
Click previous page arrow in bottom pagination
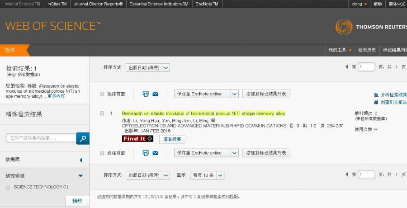[x=346, y=174]
